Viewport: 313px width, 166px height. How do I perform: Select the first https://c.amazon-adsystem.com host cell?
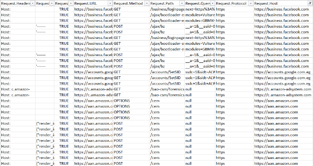[x=283, y=89]
